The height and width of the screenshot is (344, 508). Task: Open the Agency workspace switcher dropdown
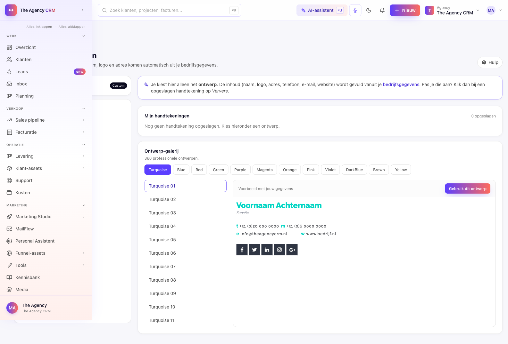coord(452,10)
